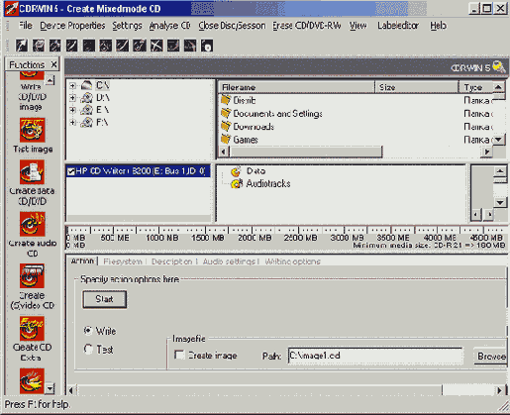Select the Create CD Extra icon
Viewport: 510px width, 415px height.
tap(32, 329)
